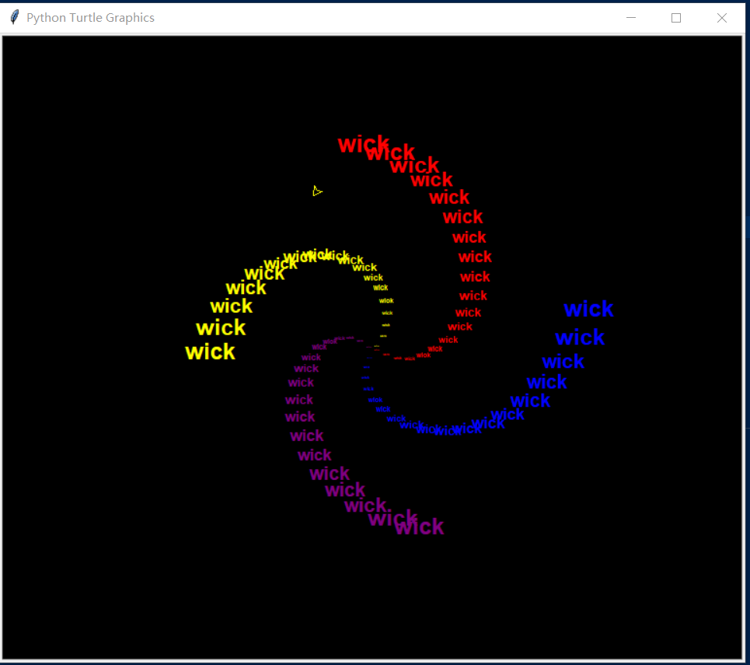Click the Python Turtle Graphics feather icon
The width and height of the screenshot is (750, 665).
tap(15, 17)
